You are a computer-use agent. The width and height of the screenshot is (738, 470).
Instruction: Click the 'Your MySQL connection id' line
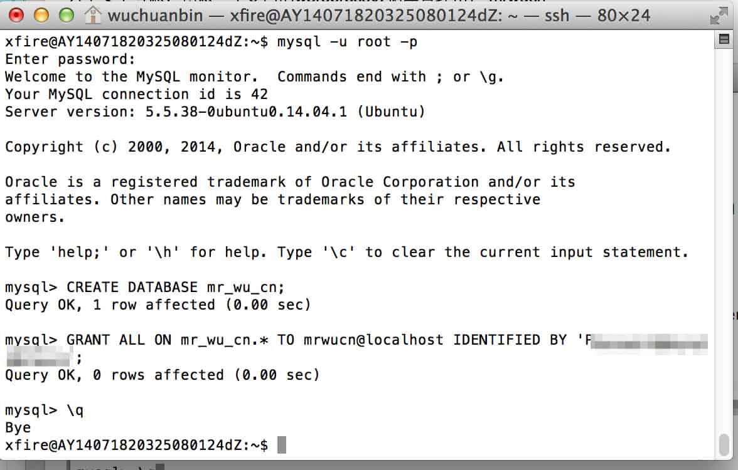[137, 94]
